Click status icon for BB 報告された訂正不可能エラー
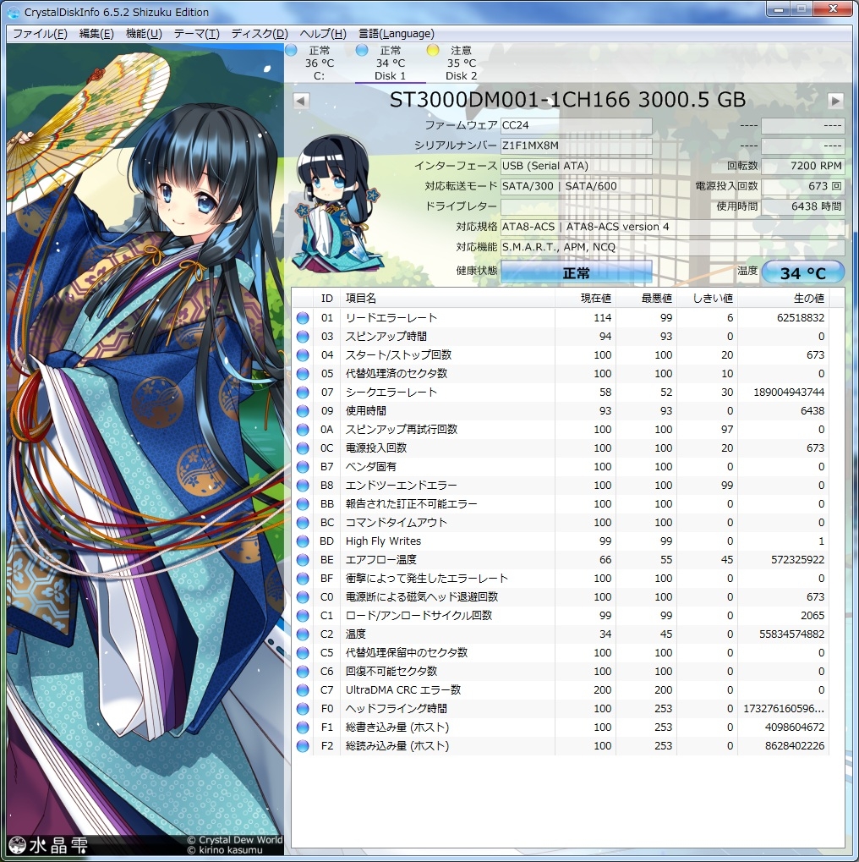This screenshot has height=862, width=859. pos(303,504)
